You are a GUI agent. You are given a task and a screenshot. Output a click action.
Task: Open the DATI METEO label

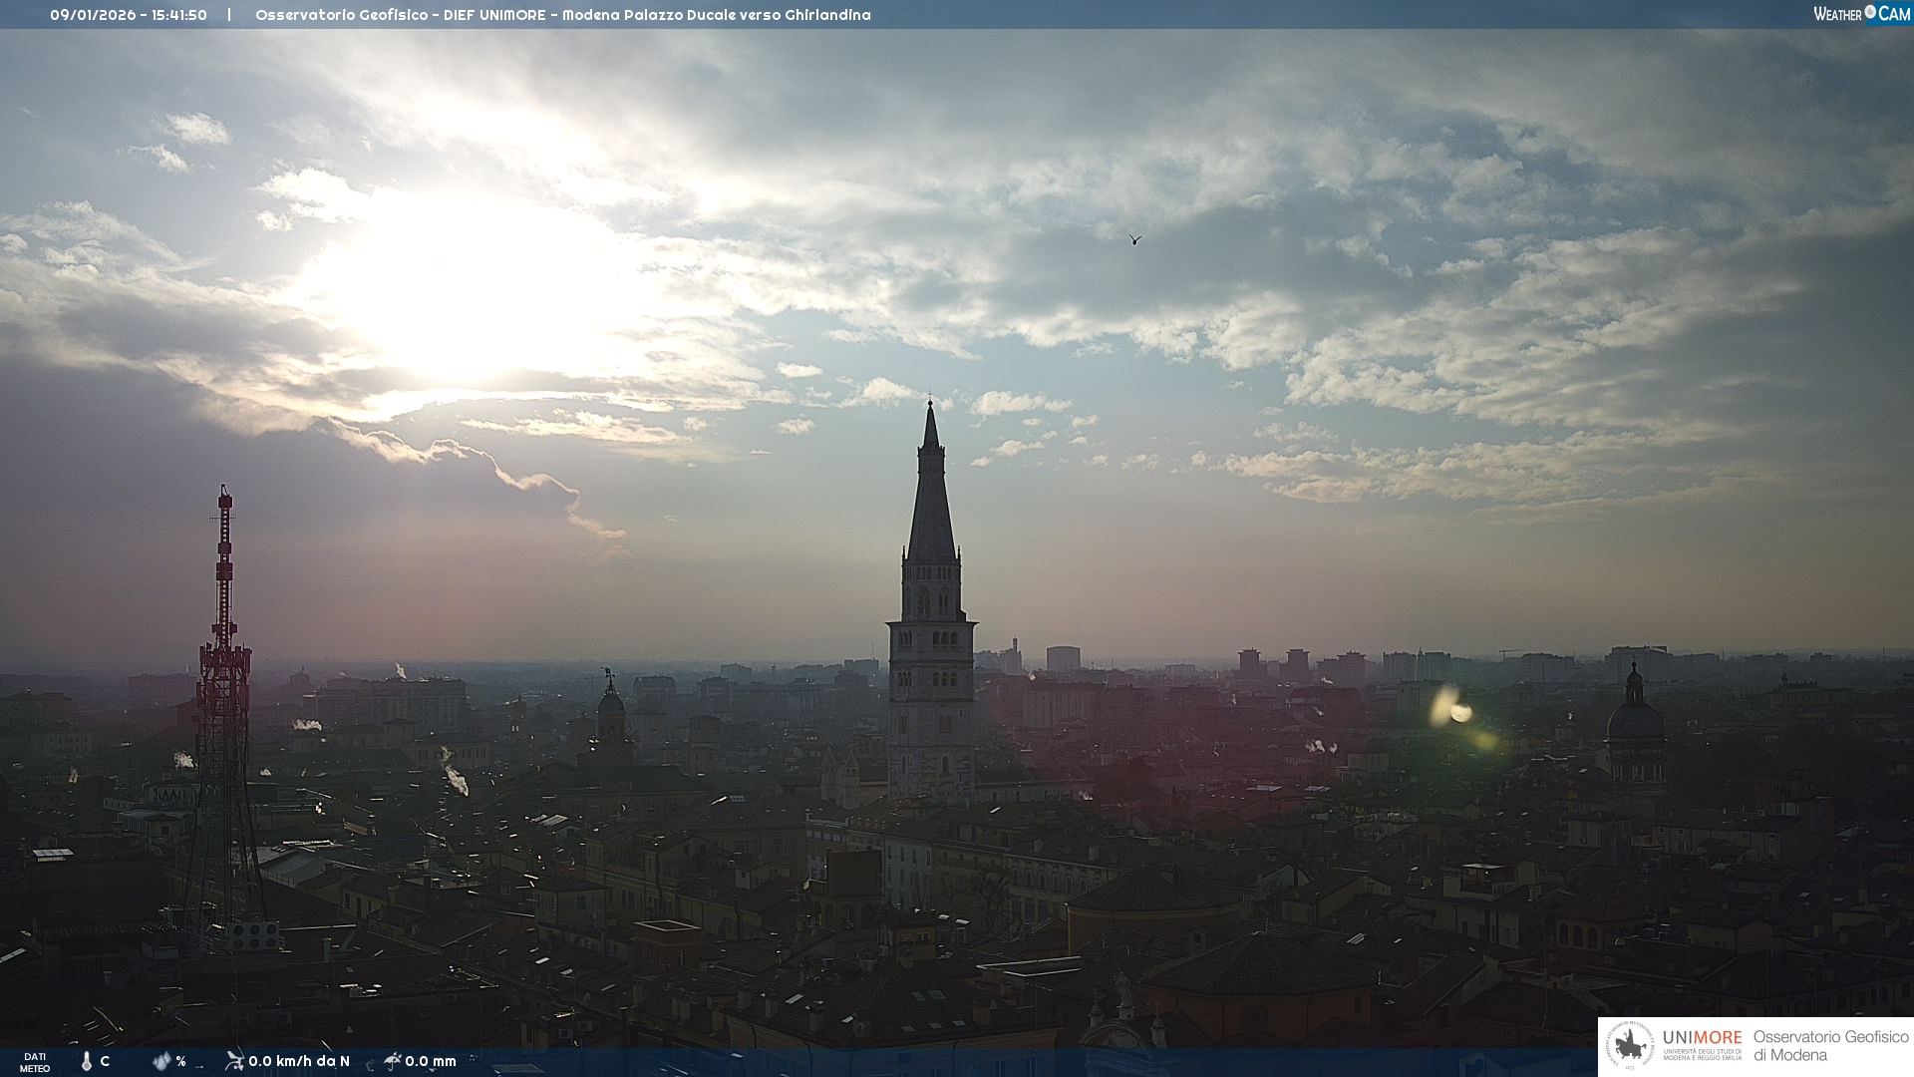point(35,1062)
